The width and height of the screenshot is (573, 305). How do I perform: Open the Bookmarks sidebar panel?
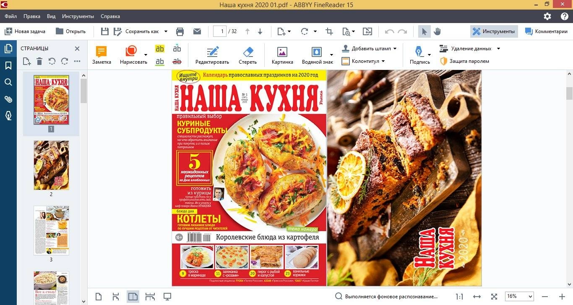8,65
